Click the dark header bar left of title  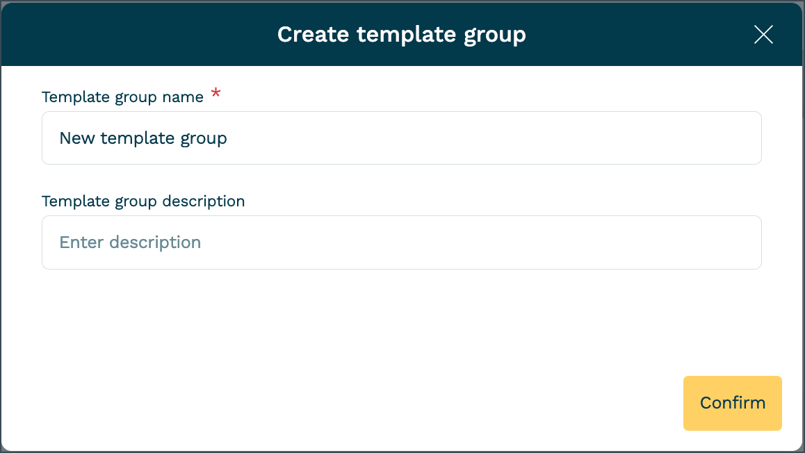pos(139,34)
